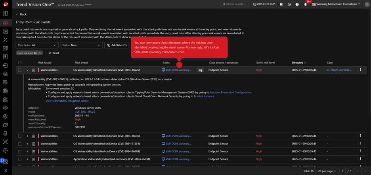Click the clipboard icon in the CVE-2024-26234 row
The height and width of the screenshot is (175, 371).
point(34,159)
